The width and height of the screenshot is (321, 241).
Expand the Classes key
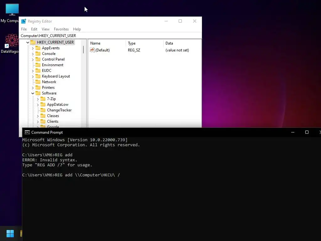pos(38,116)
